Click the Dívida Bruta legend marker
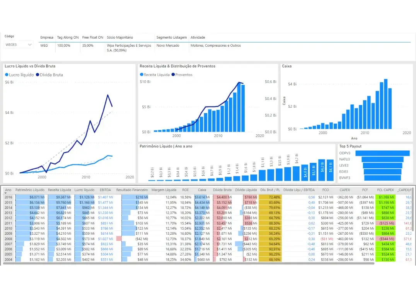 [x=38, y=75]
